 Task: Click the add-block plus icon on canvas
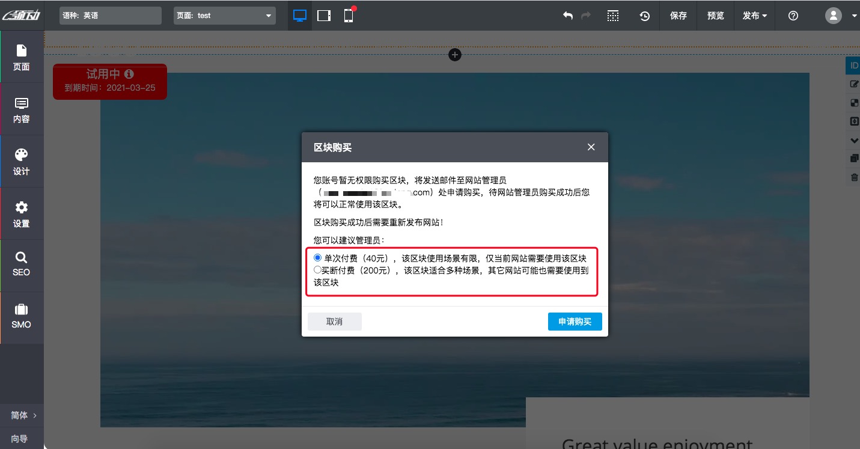(x=455, y=55)
